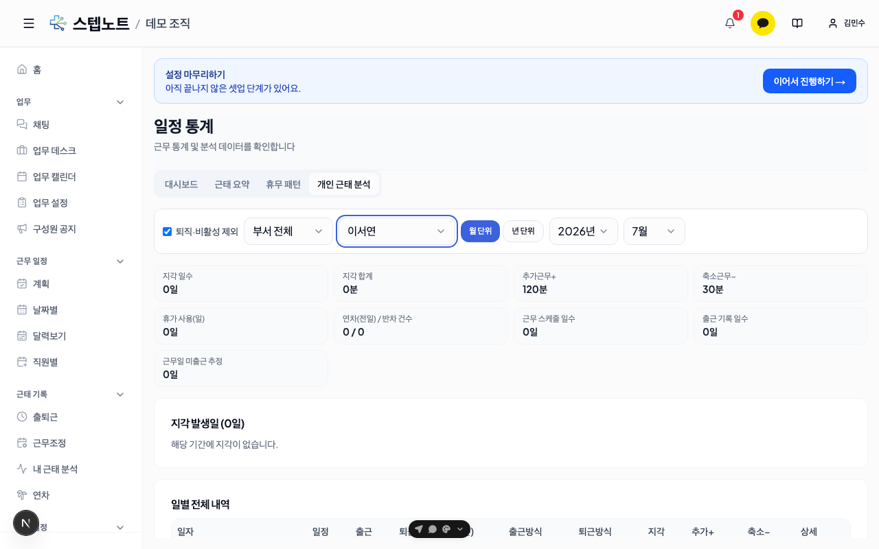
Task: Open 업무 데스크 in the sidebar
Action: (71, 150)
